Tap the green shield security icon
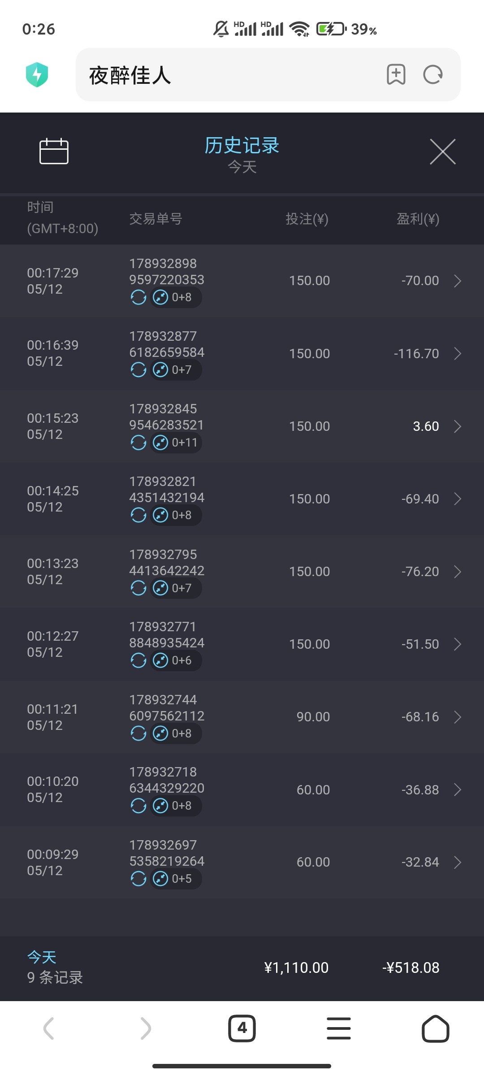This screenshot has width=484, height=1076. [x=37, y=74]
